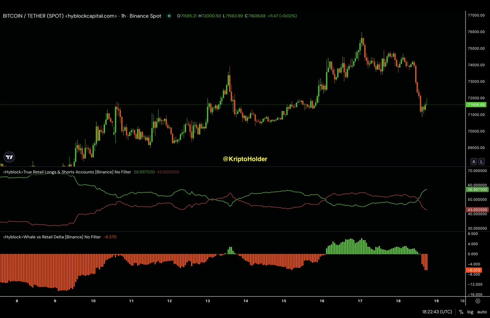Click date 19 on time axis
The height and width of the screenshot is (318, 490).
coord(436,301)
